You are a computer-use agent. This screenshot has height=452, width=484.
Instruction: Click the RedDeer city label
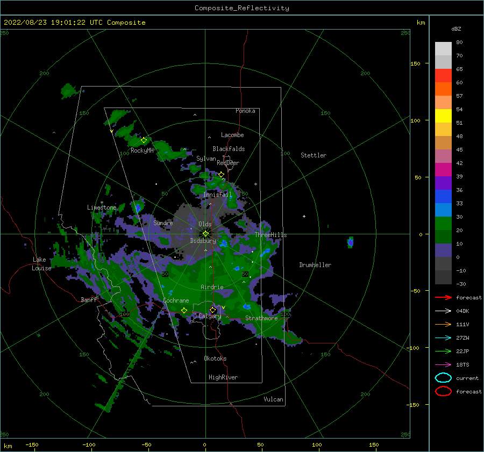pos(228,163)
